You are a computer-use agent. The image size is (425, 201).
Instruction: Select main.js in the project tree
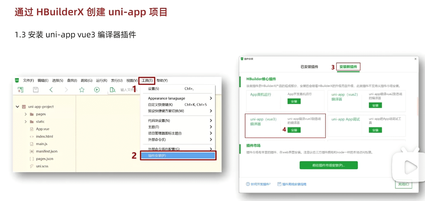click(x=41, y=144)
